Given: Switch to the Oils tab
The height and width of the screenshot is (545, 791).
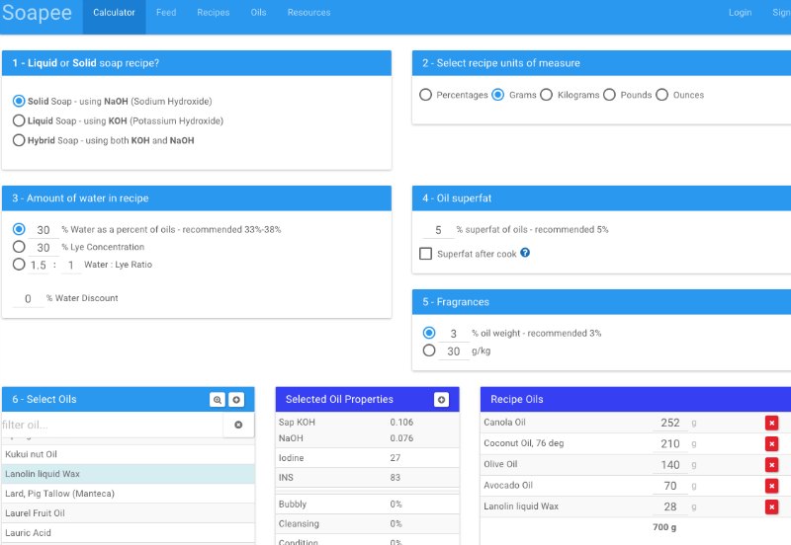Looking at the screenshot, I should (x=258, y=13).
